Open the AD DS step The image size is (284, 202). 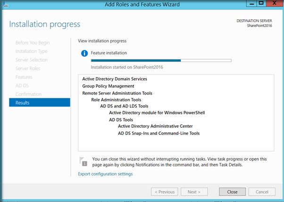[22, 86]
